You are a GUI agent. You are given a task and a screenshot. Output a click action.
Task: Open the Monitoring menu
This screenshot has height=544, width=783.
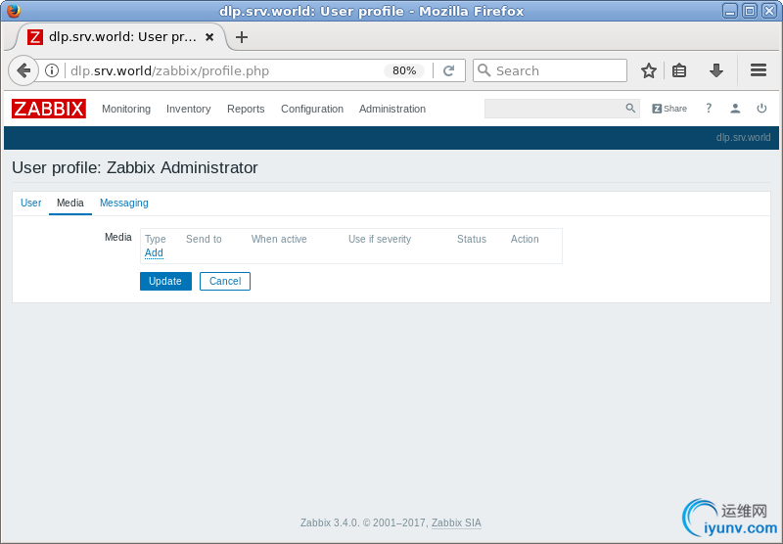click(126, 109)
